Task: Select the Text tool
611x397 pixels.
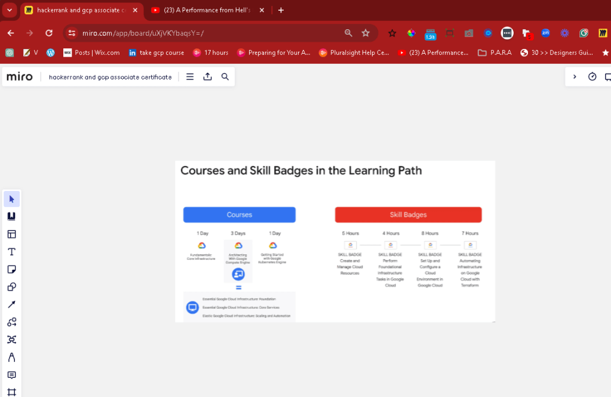Action: tap(12, 252)
